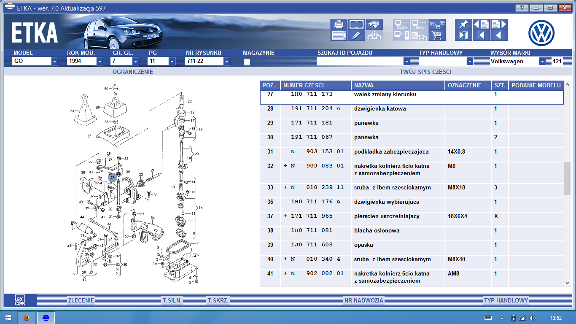Viewport: 576px width, 324px height.
Task: Expand the MODEL dropdown
Action: [x=54, y=62]
